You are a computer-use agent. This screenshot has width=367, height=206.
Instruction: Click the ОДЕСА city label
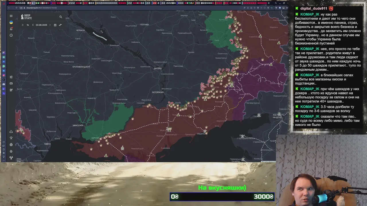point(47,144)
